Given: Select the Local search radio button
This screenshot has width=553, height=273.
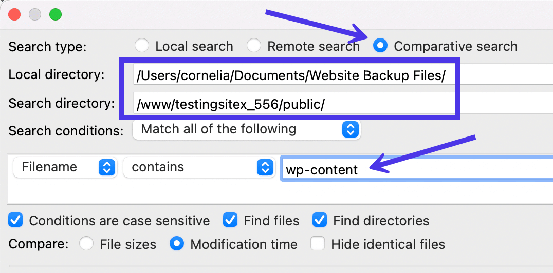Looking at the screenshot, I should [142, 46].
